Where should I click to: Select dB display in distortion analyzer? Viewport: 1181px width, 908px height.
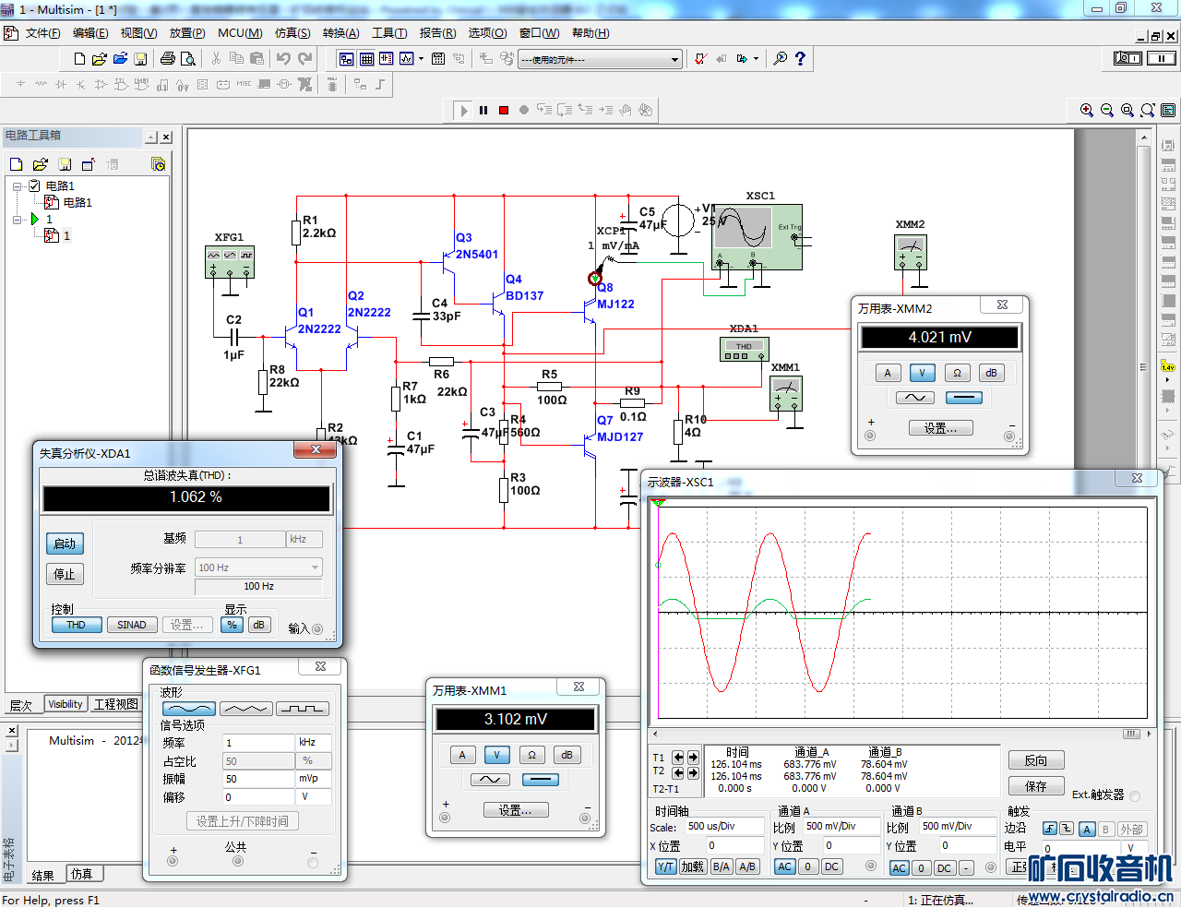coord(258,625)
